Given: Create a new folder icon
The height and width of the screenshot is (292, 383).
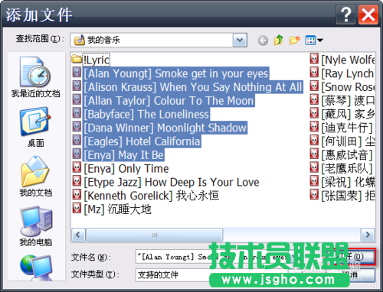Looking at the screenshot, I should (x=294, y=40).
